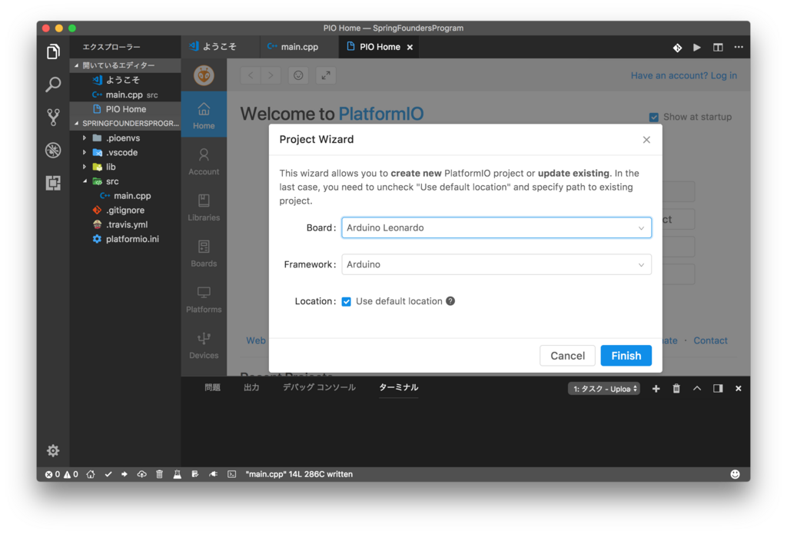Open the Extensions icon in activity bar
Image resolution: width=787 pixels, height=534 pixels.
pyautogui.click(x=53, y=183)
